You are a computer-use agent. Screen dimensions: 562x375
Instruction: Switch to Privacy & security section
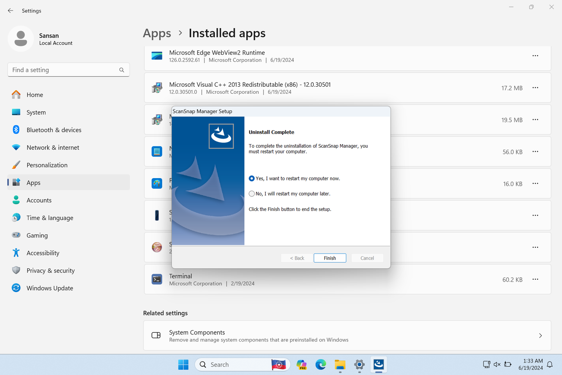tap(50, 270)
